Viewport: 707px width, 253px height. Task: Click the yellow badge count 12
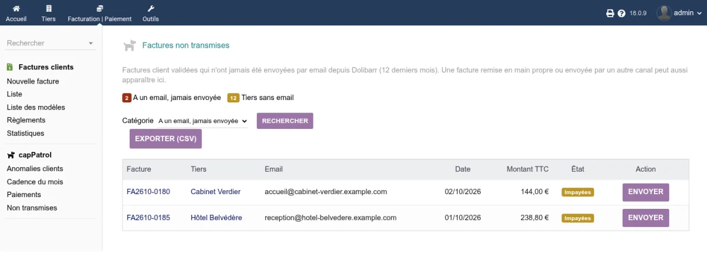coord(233,98)
